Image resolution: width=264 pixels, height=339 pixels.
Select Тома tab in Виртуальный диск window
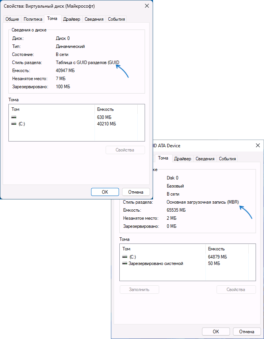pos(52,18)
